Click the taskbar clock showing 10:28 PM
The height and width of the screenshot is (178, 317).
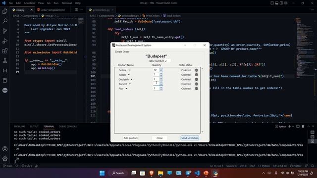pos(303,173)
